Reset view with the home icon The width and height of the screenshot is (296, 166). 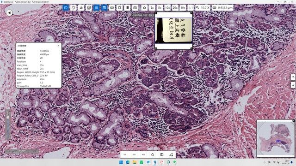tap(144, 8)
